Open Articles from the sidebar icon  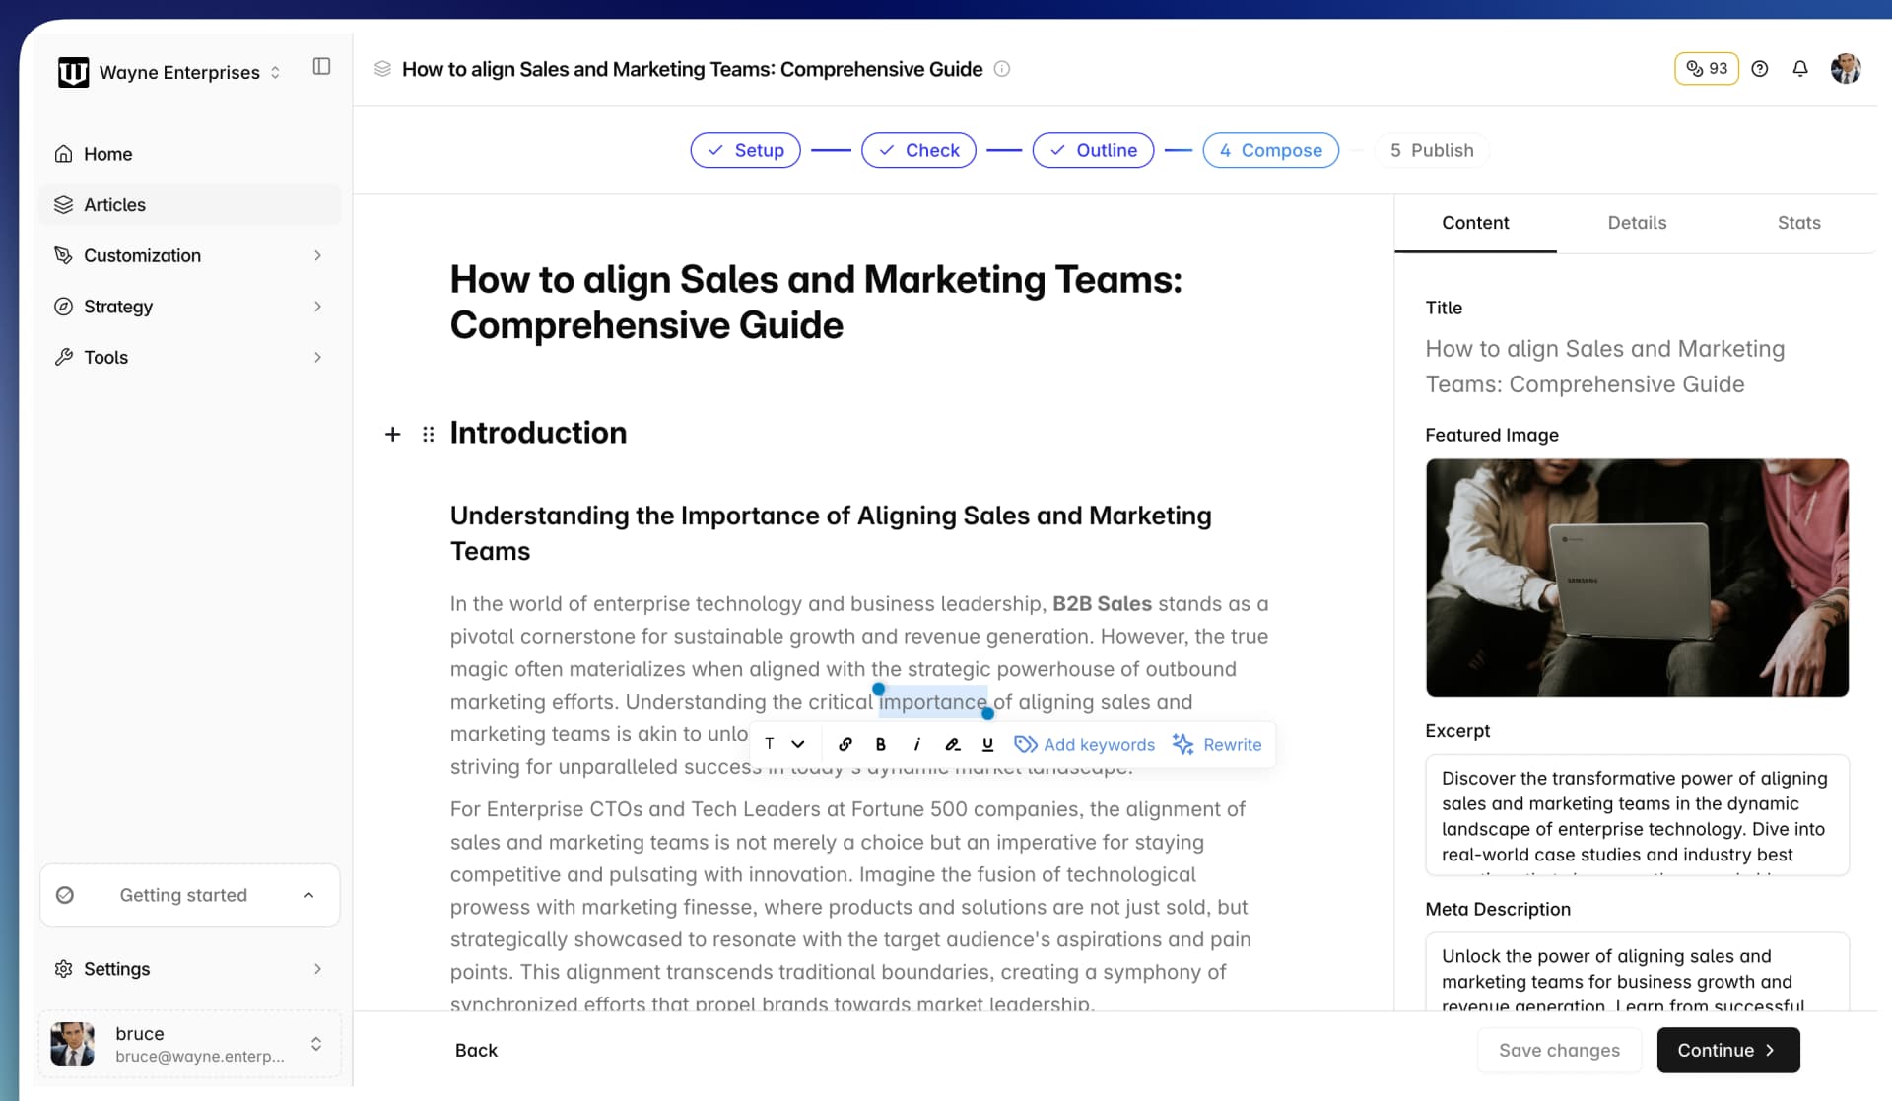63,204
